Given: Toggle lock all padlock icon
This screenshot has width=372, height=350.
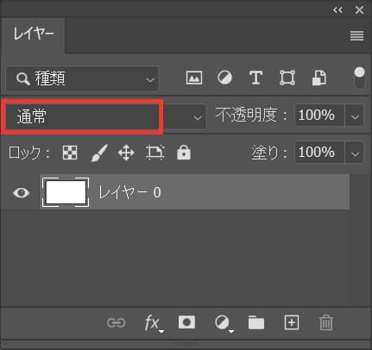Looking at the screenshot, I should point(184,153).
